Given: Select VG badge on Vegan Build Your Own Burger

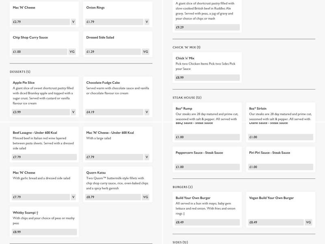Looking at the screenshot, I should click(x=308, y=222).
